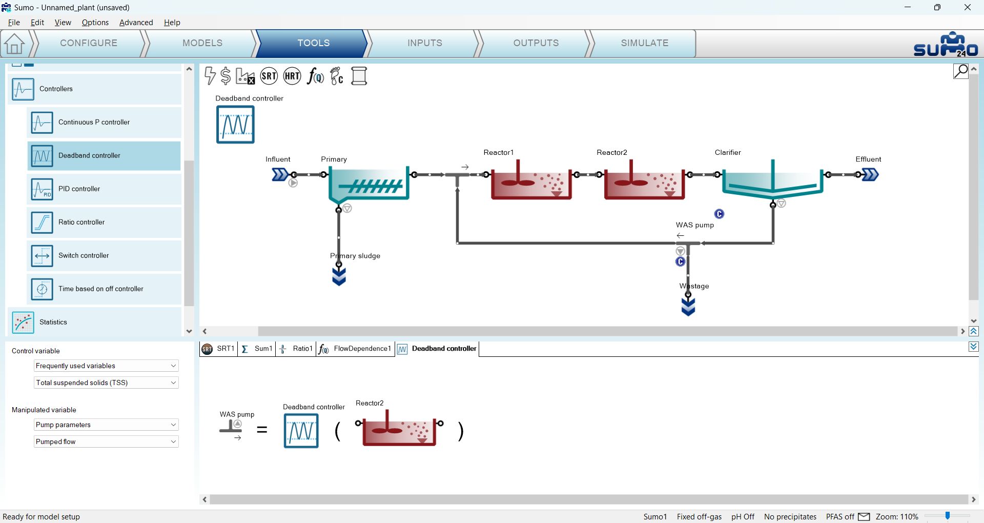Click the Reactor2 icon in equation panel
Image resolution: width=984 pixels, height=523 pixels.
click(x=399, y=428)
